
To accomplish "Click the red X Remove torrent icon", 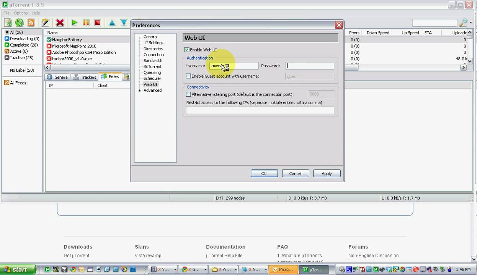I will [60, 23].
